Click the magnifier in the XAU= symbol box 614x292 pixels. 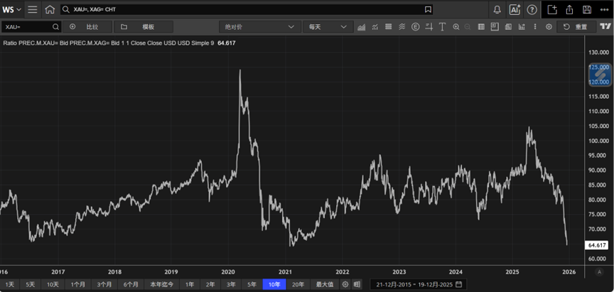pyautogui.click(x=56, y=27)
